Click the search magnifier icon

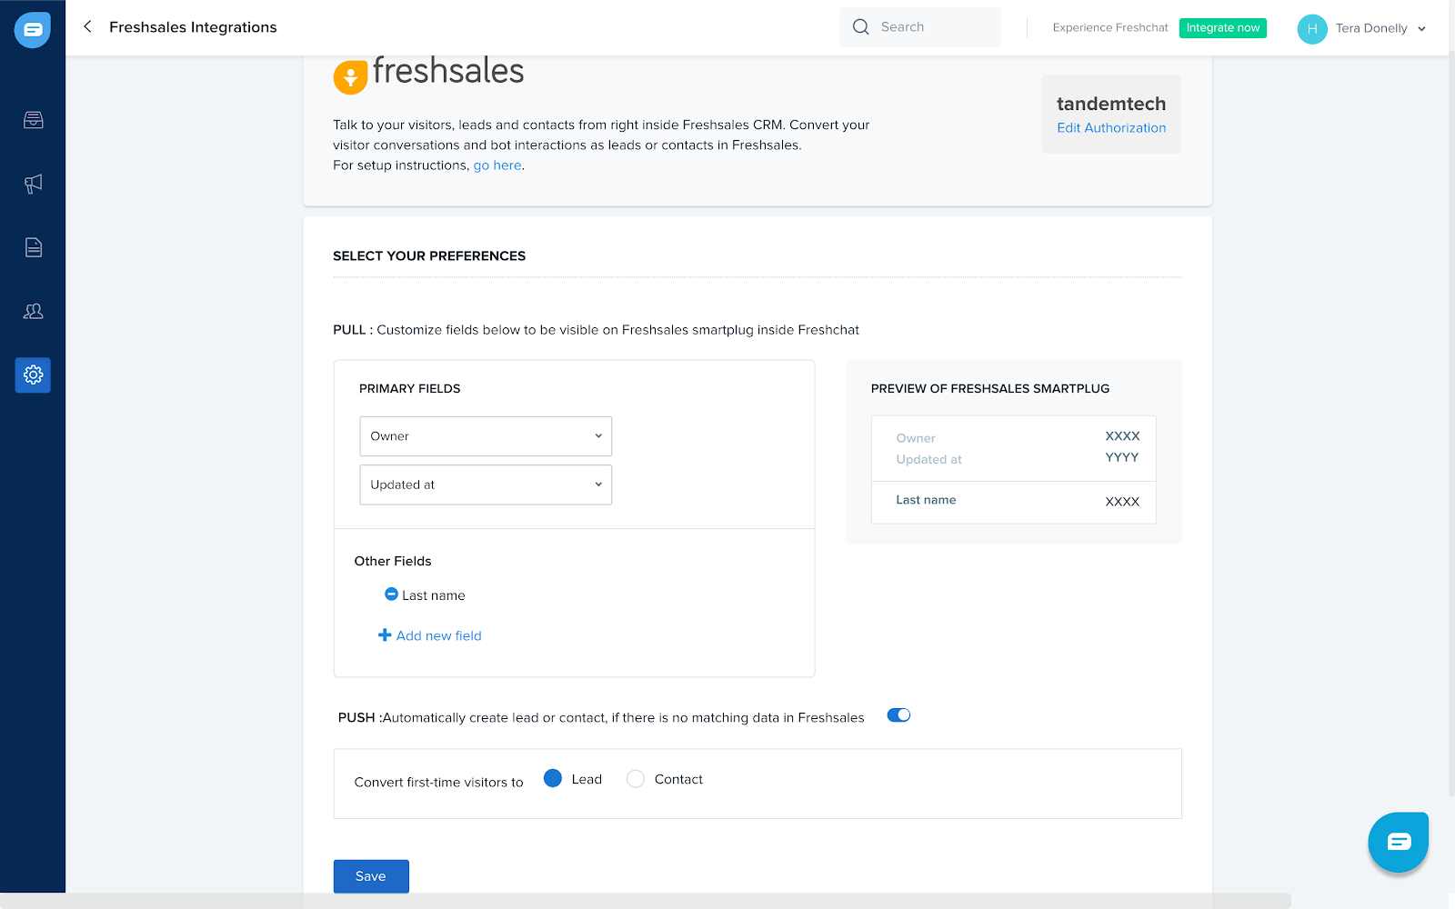(861, 27)
